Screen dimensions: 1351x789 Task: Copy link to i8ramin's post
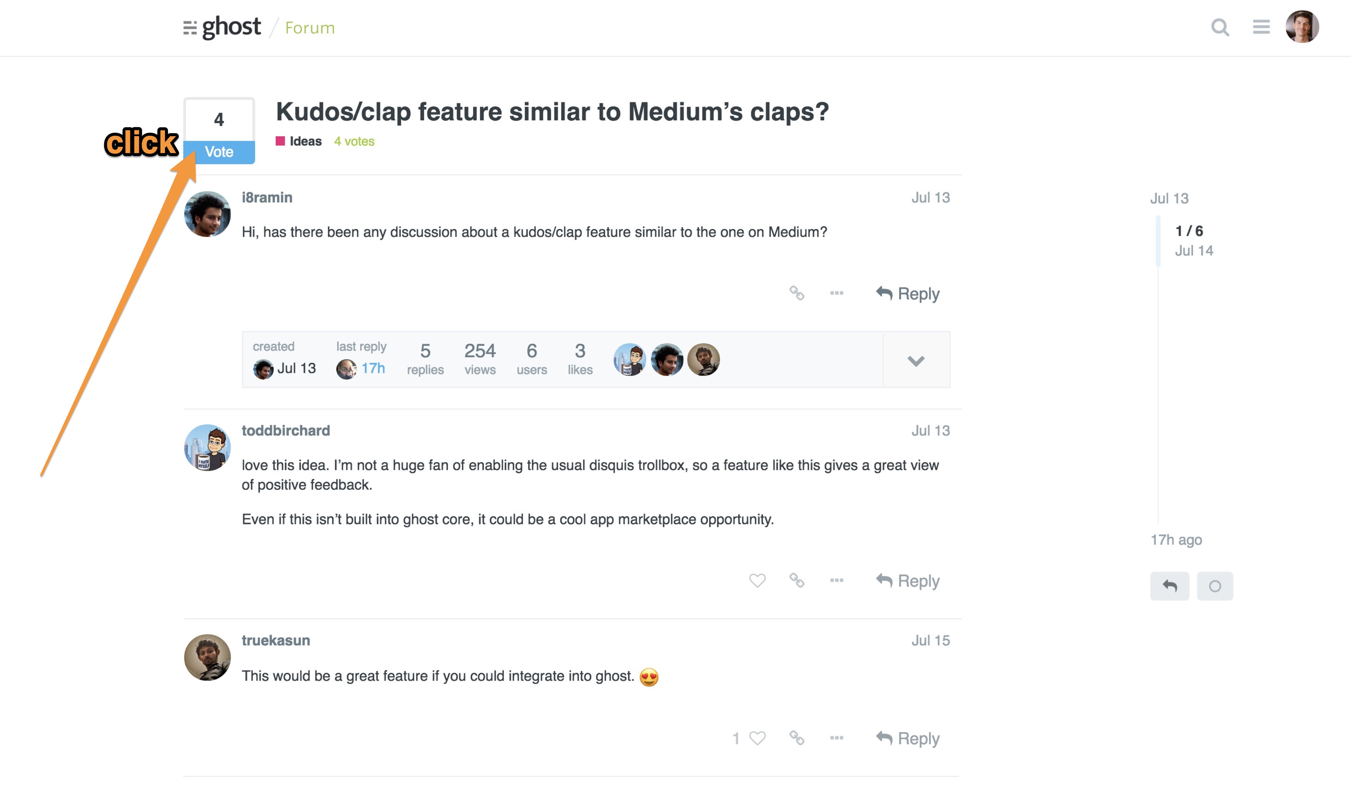[797, 293]
